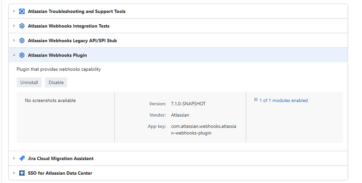Viewport: 362px width, 183px height.
Task: Click the 7.1.0-SNAPSHOT version value
Action: pyautogui.click(x=188, y=104)
